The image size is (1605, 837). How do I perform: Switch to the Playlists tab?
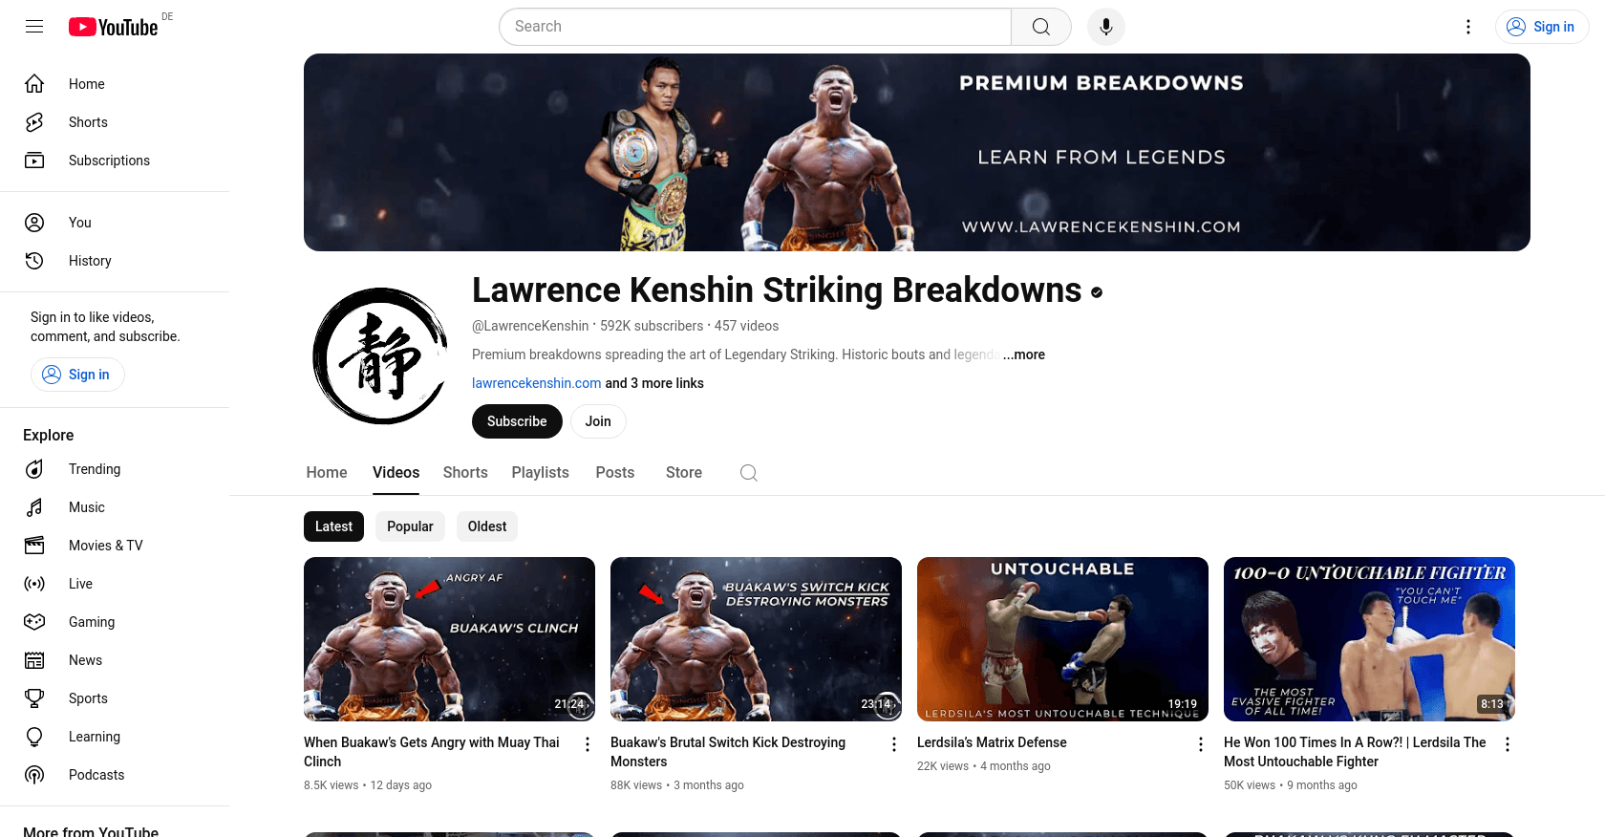tap(540, 473)
